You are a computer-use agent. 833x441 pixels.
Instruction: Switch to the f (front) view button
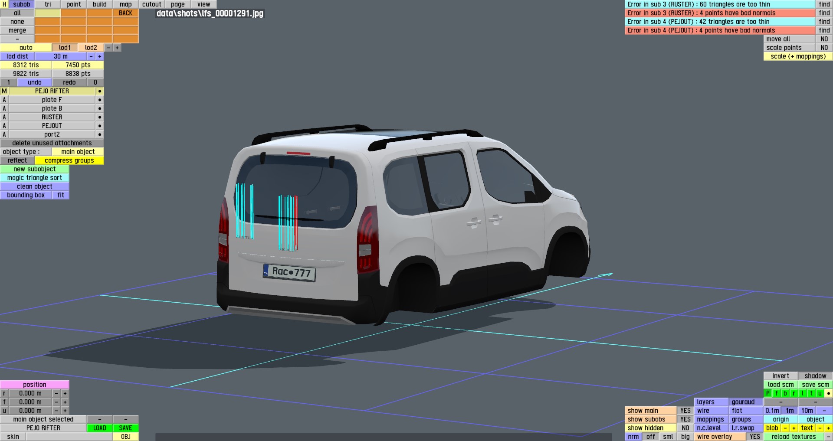click(x=776, y=393)
